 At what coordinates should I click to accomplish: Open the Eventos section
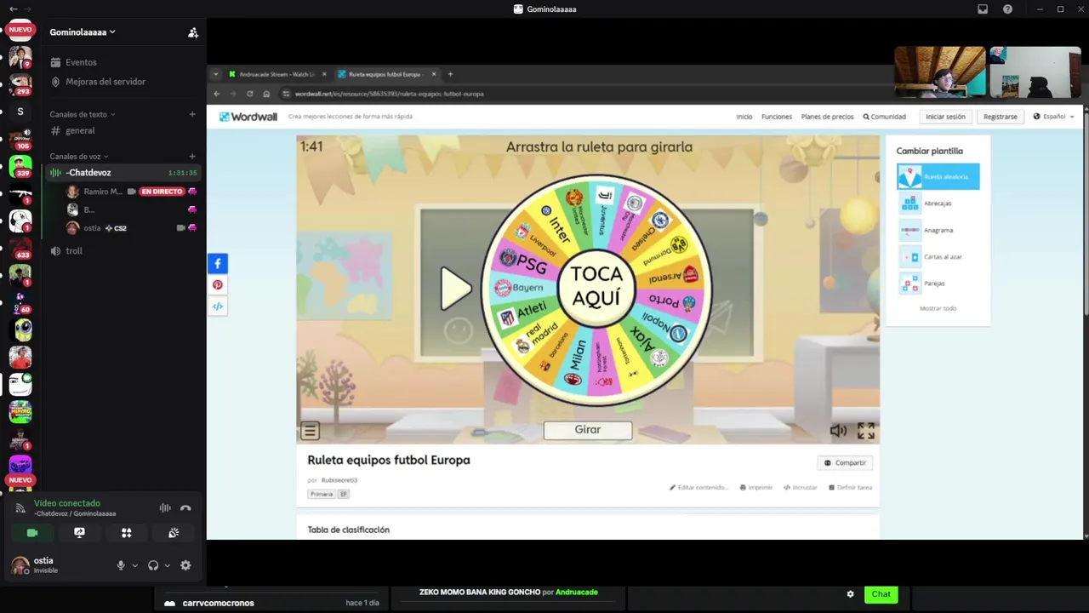(81, 62)
